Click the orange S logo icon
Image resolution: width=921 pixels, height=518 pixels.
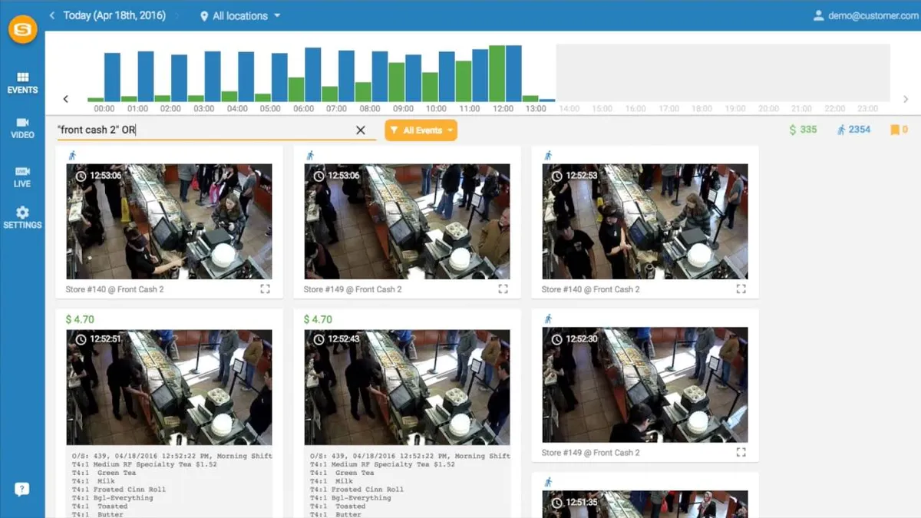click(x=22, y=30)
